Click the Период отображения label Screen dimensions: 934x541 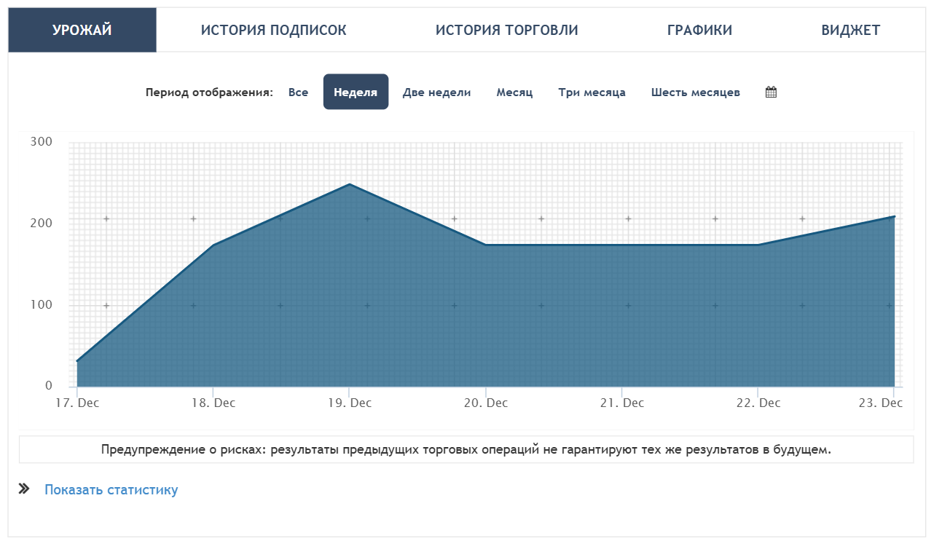[209, 92]
